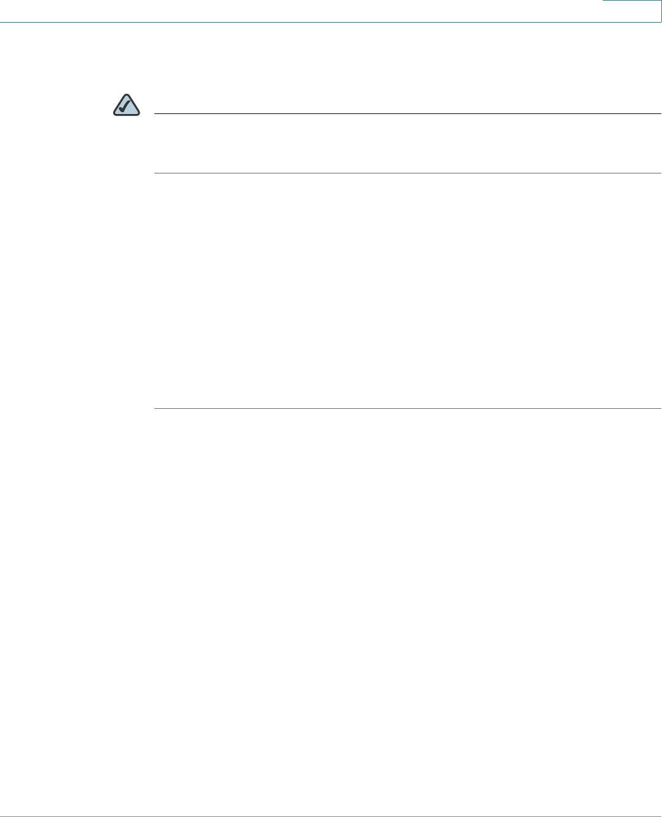Image resolution: width=662 pixels, height=817 pixels.
Task: Click the dark rule beside the note icon
Action: pos(407,113)
